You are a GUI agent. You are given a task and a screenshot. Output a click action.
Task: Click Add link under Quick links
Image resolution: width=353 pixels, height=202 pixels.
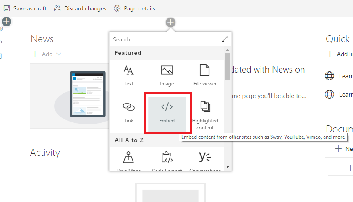point(340,54)
